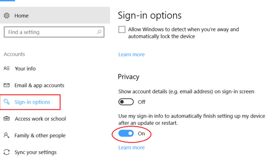Enable the Show account details toggle
The width and height of the screenshot is (275, 157).
click(126, 102)
